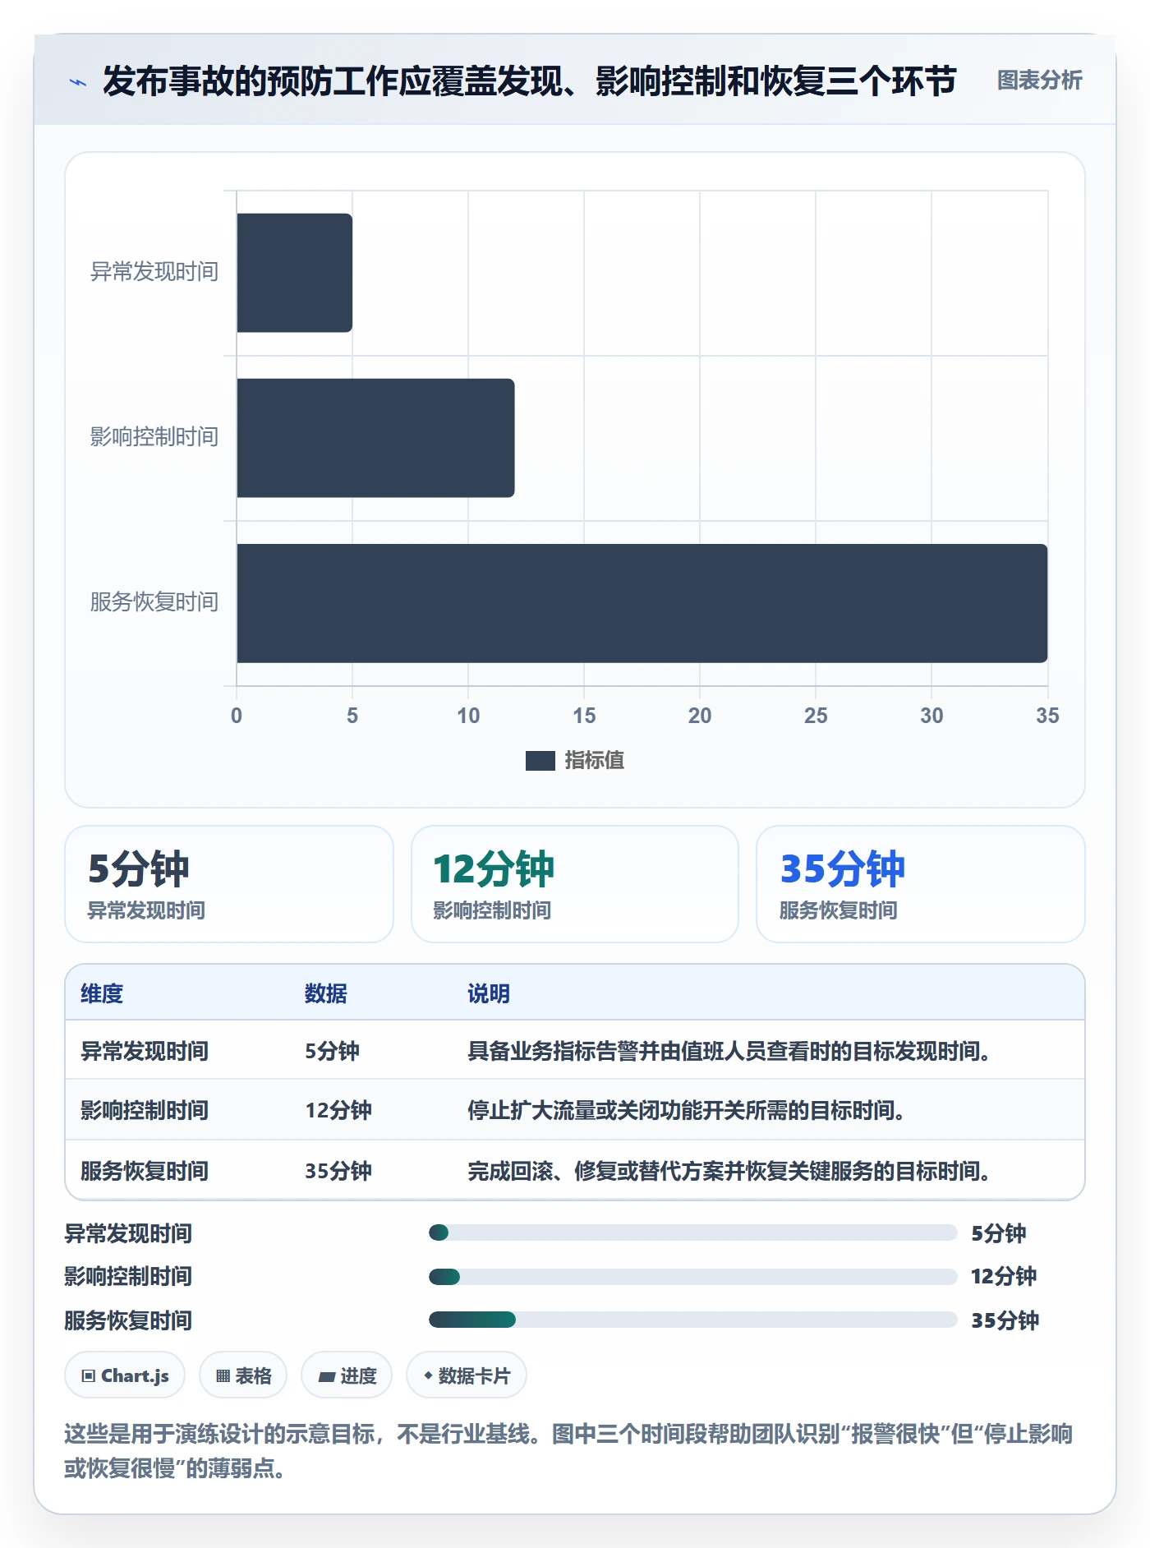Click the 异常发现时间 progress bar
The image size is (1150, 1548).
coord(693,1232)
